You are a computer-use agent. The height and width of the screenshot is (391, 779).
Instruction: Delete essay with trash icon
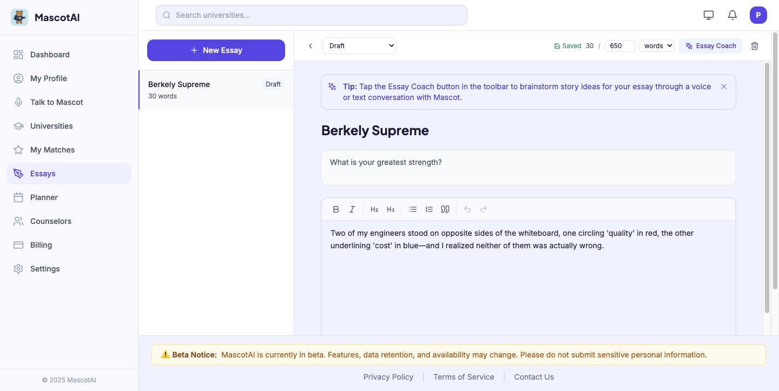[x=755, y=46]
